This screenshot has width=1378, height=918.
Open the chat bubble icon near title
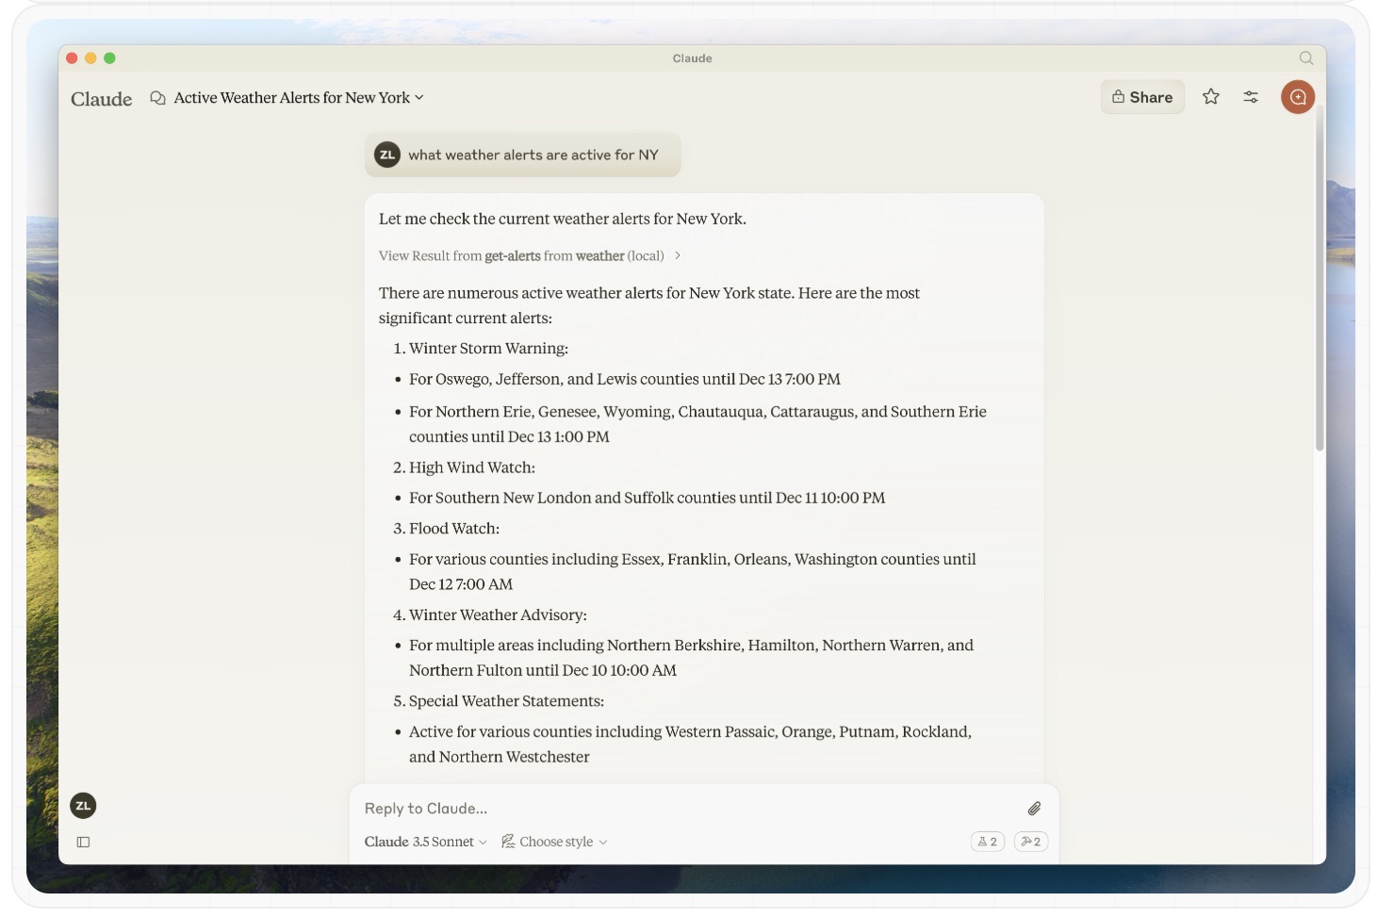(x=157, y=98)
